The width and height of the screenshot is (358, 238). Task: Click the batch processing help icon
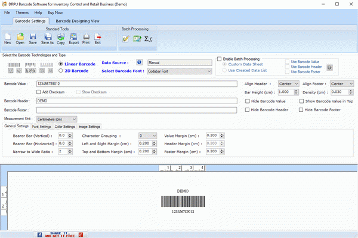pos(329,67)
